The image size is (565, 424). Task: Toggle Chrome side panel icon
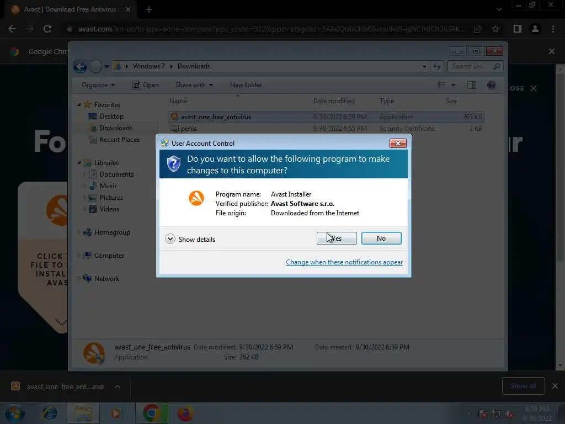pyautogui.click(x=518, y=29)
